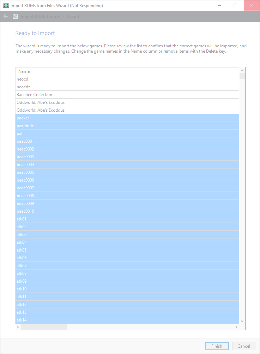Image resolution: width=260 pixels, height=354 pixels.
Task: Minimize the Import ROMs wizard window
Action: click(x=219, y=5)
